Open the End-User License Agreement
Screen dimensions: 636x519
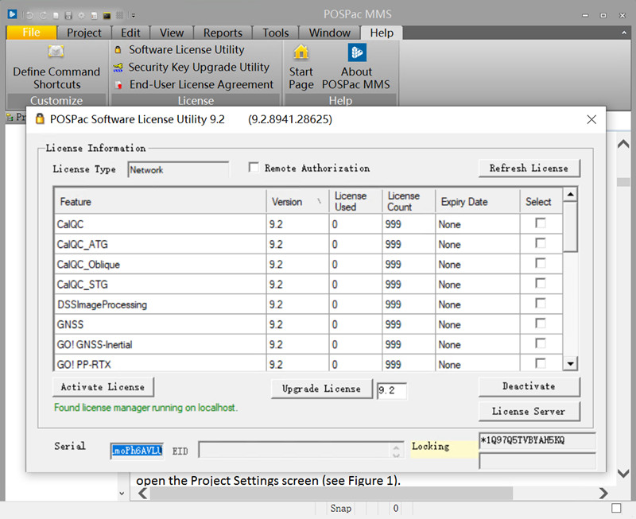click(119, 85)
